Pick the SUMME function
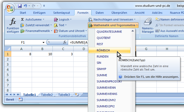The height and width of the screenshot is (112, 184). pyautogui.click(x=102, y=75)
